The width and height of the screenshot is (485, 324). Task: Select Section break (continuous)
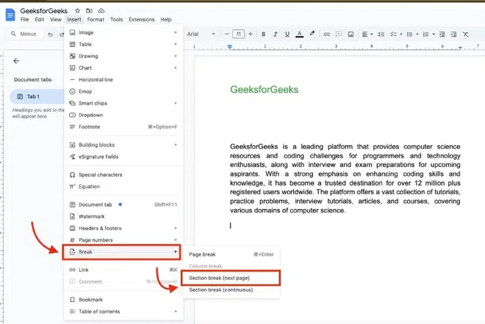231,290
